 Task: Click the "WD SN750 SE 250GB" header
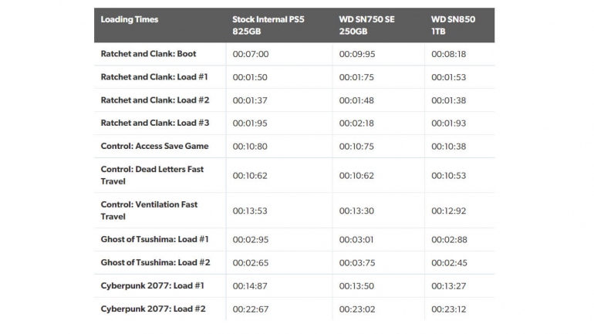click(366, 25)
